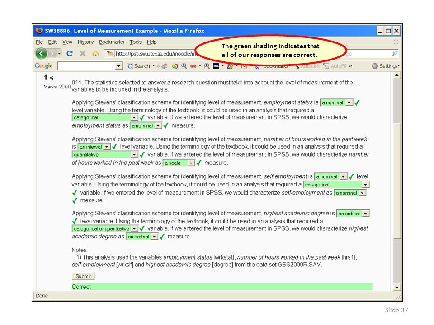Click the FOX icon on the Google toolbar
434x325 pixels.
[x=216, y=66]
